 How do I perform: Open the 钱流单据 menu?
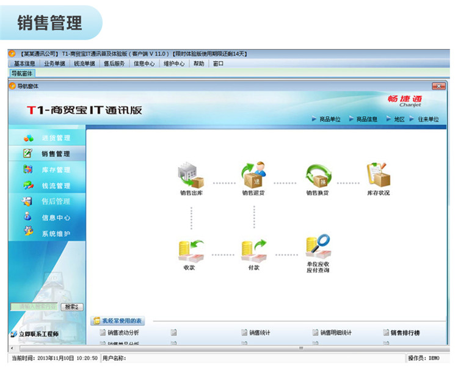pyautogui.click(x=84, y=63)
